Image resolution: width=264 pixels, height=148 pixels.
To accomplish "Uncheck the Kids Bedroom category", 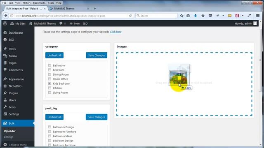I will click(x=49, y=83).
